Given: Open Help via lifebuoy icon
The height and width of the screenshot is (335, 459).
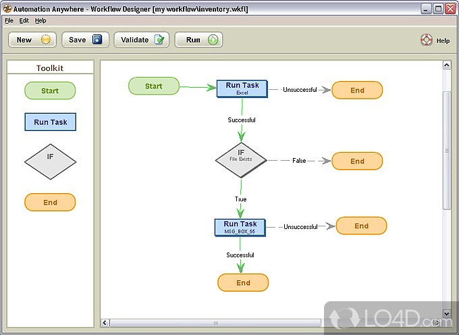Looking at the screenshot, I should 427,40.
